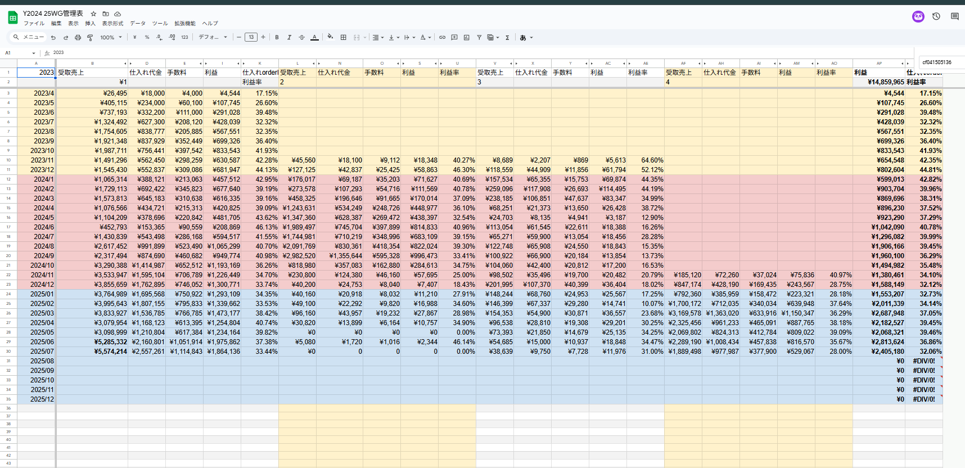Star the Y2024 25WG管理表 document
The height and width of the screenshot is (468, 965).
[93, 13]
